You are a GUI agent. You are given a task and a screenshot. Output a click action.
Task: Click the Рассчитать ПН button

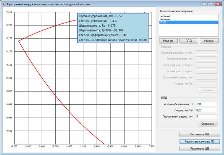(x=200, y=134)
